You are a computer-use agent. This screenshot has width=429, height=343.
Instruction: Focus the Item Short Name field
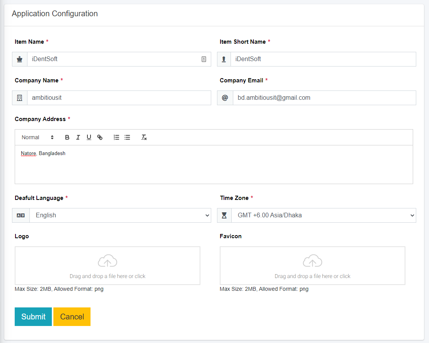coord(323,59)
